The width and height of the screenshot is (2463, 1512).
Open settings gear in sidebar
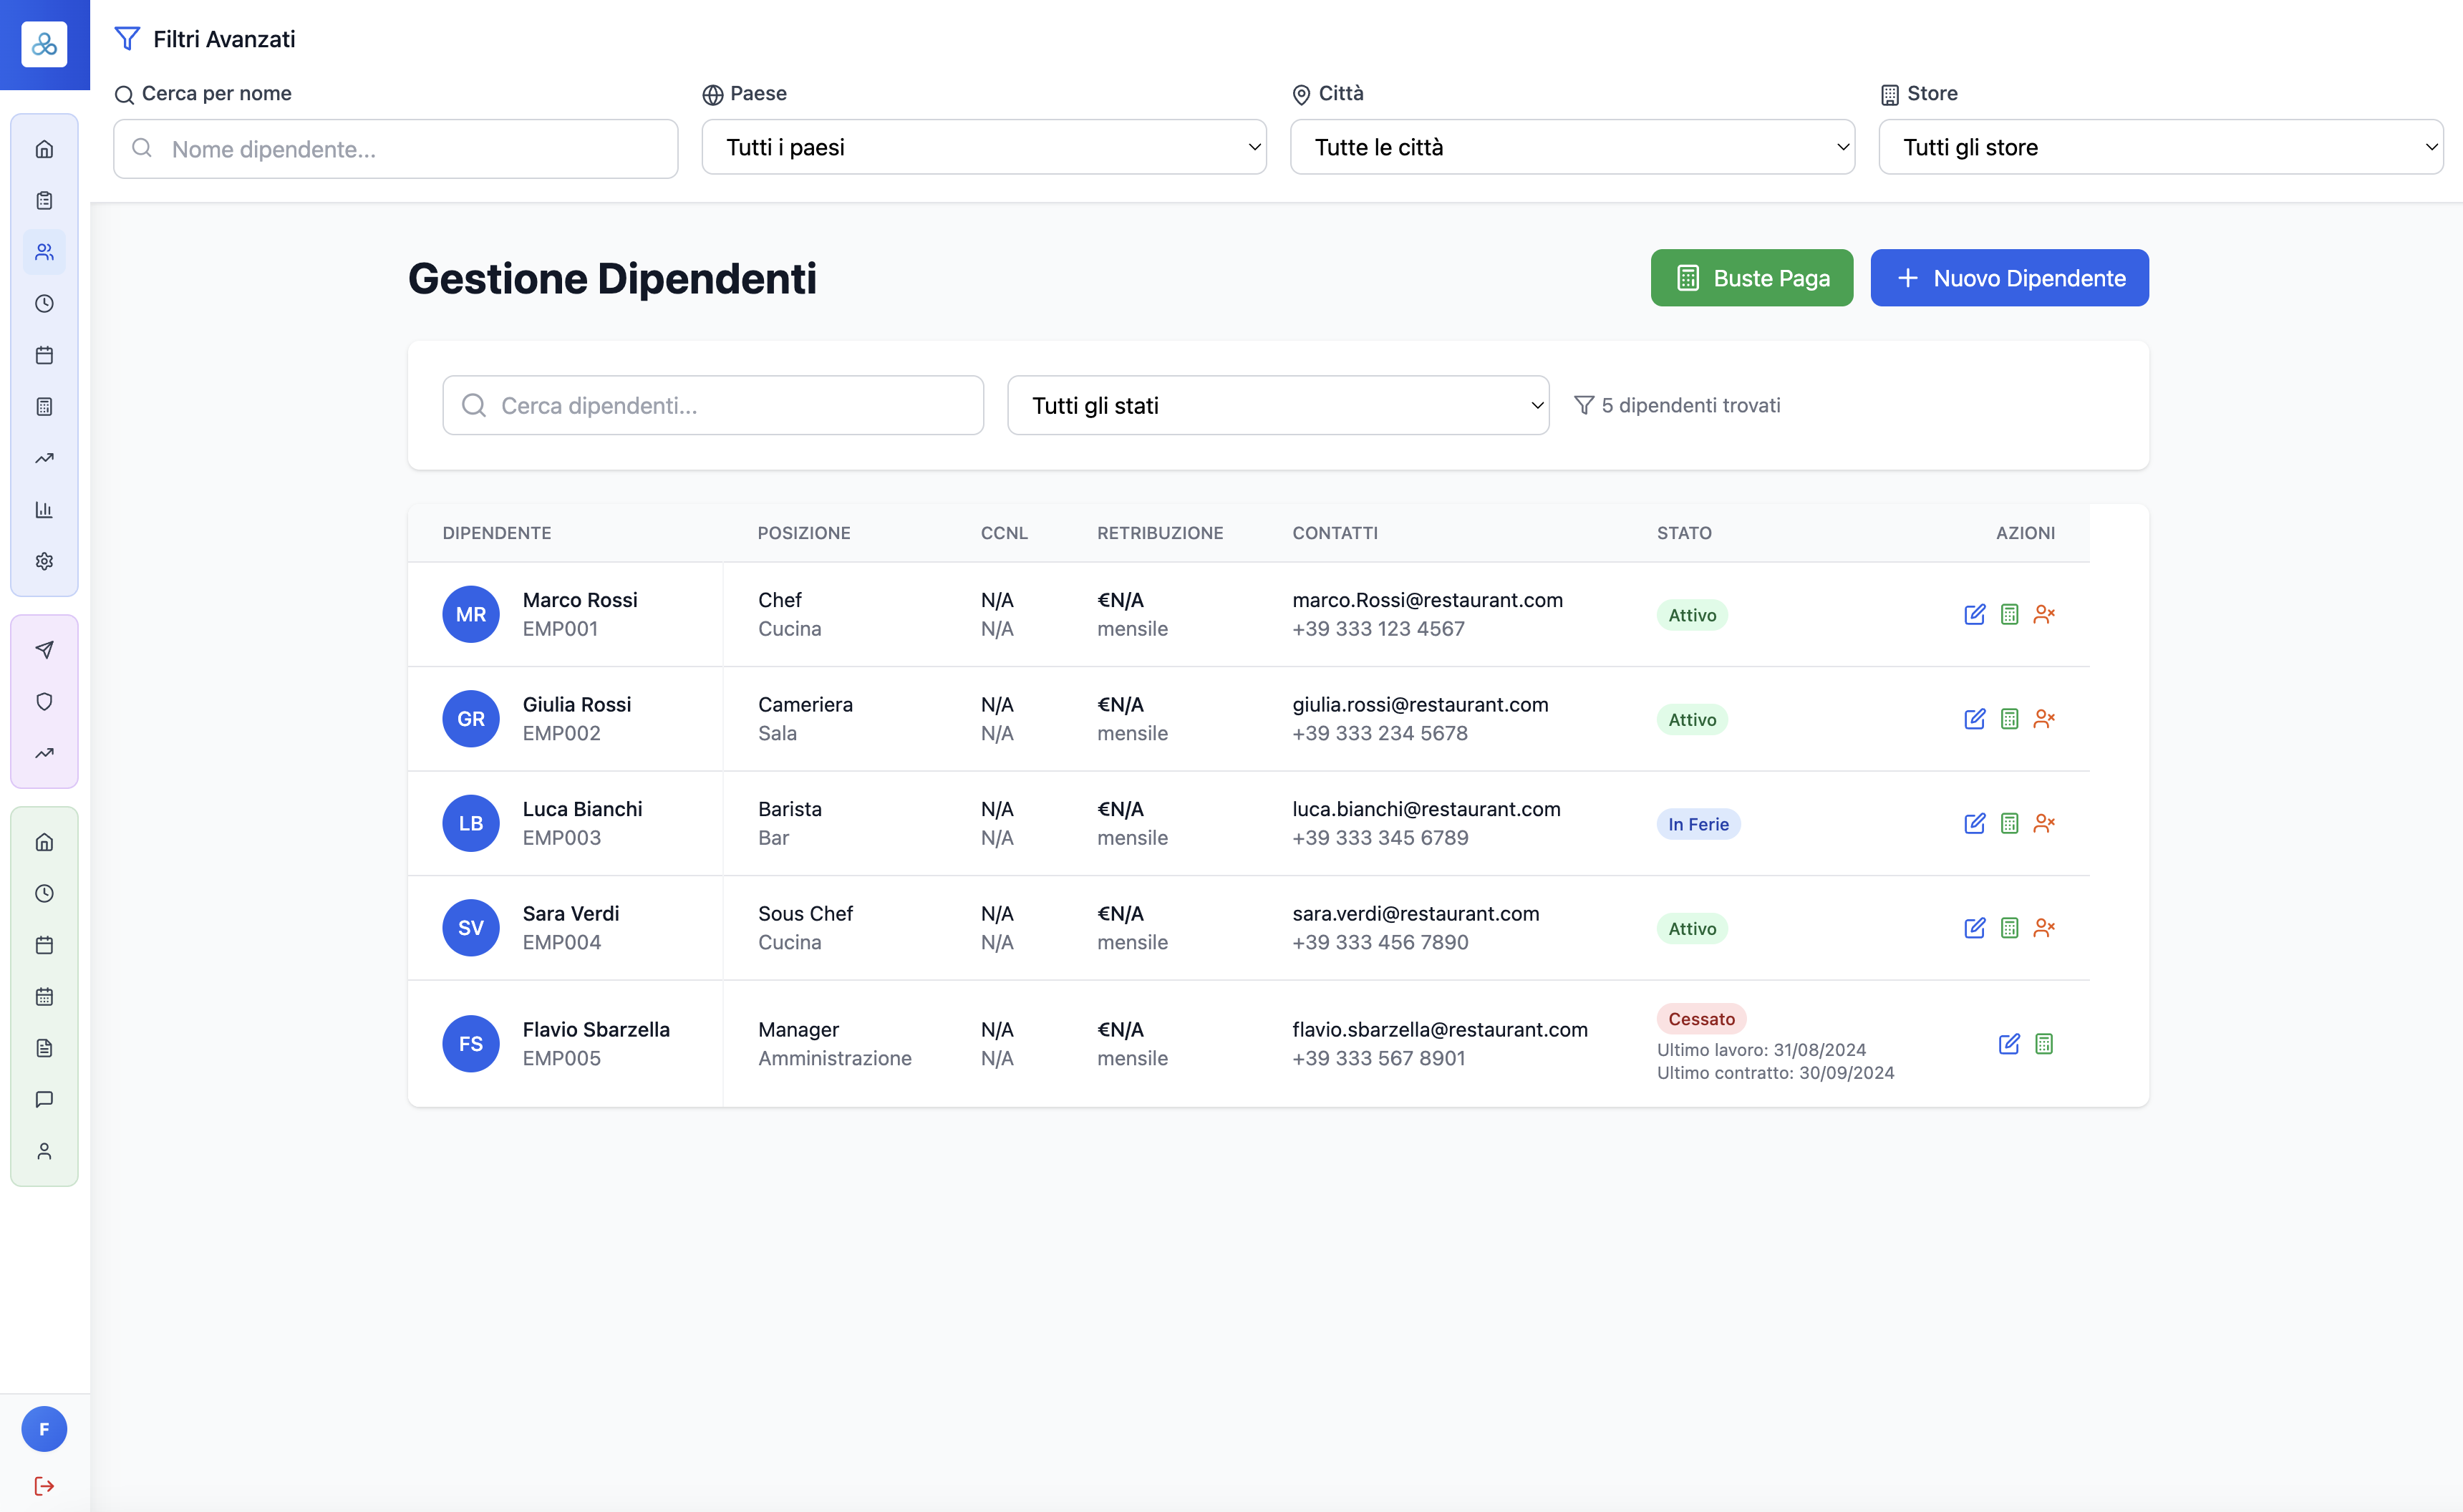(44, 561)
